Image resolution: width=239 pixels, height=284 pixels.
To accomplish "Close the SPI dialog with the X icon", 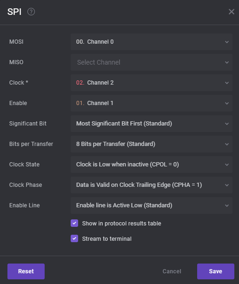I will pyautogui.click(x=232, y=12).
